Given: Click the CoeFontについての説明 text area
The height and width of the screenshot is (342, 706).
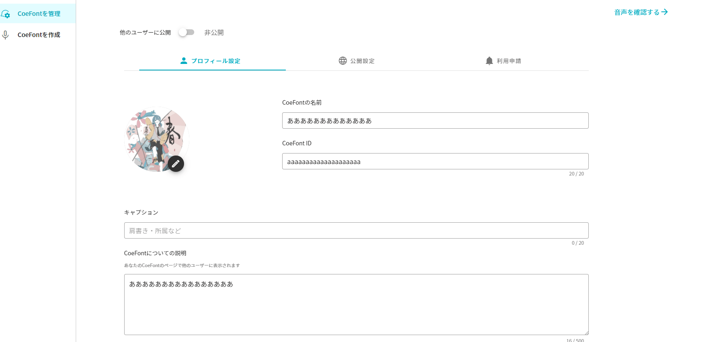Looking at the screenshot, I should [x=356, y=305].
